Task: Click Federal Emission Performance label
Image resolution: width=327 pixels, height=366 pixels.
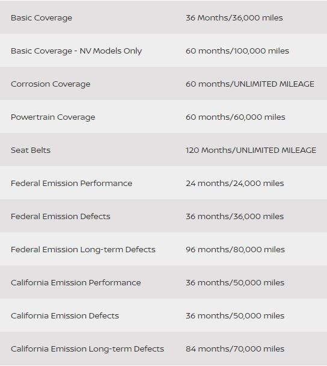Action: pyautogui.click(x=72, y=184)
